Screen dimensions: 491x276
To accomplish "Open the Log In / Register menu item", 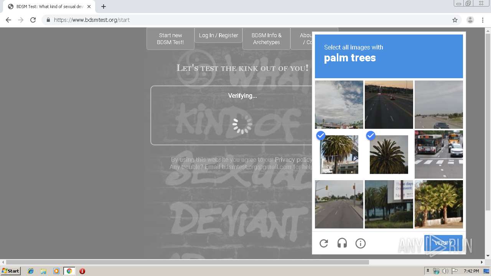I will [218, 35].
